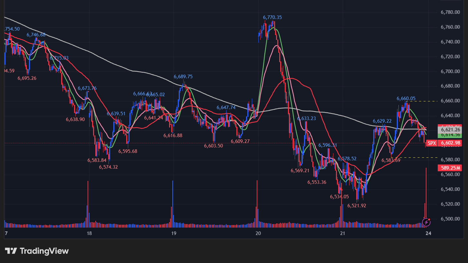Click the 6,689.75 swing high annotation
468x263 pixels.
coord(183,77)
